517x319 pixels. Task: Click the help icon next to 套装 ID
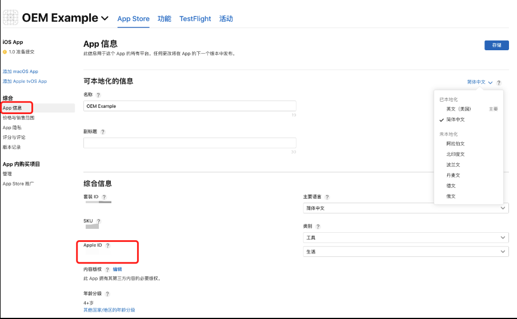(104, 197)
